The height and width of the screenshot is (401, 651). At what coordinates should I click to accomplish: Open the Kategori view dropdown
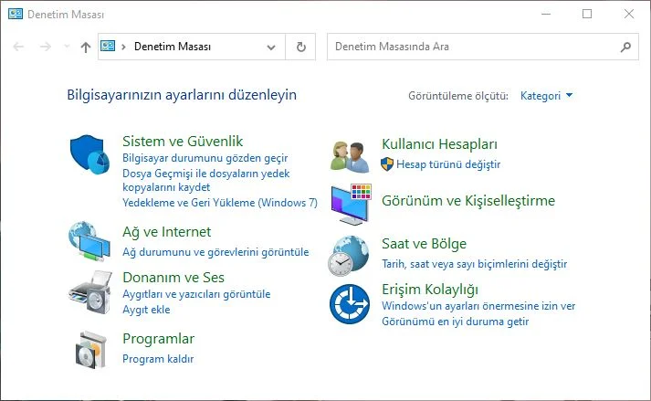click(546, 96)
